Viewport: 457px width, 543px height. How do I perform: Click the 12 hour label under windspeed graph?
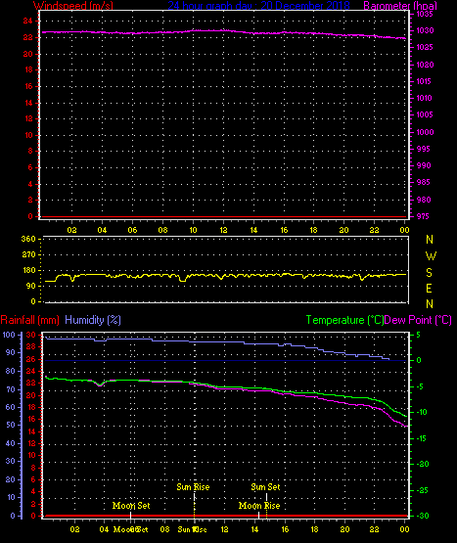coord(223,230)
